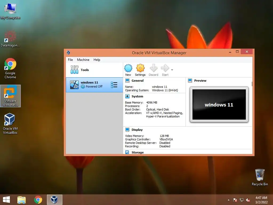Open the windows 11 VM list menu icon

tap(114, 85)
